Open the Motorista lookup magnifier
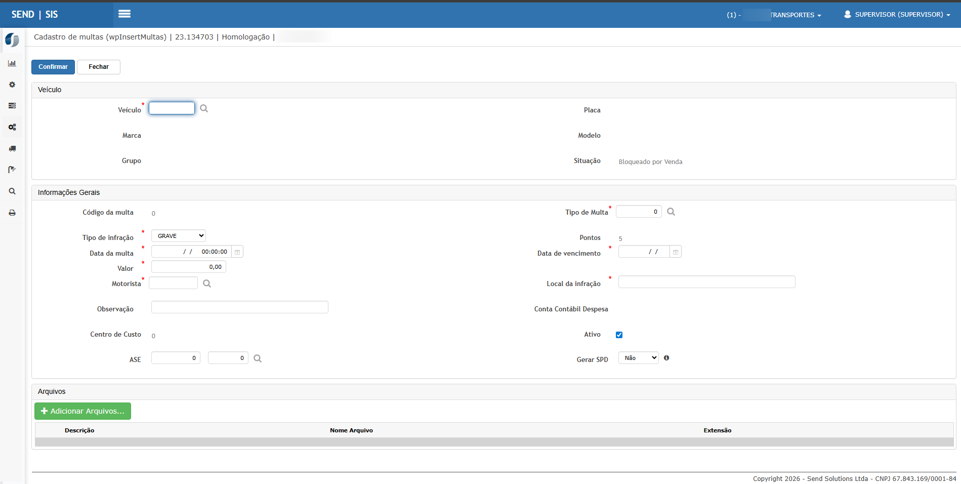The width and height of the screenshot is (961, 484). tap(207, 284)
